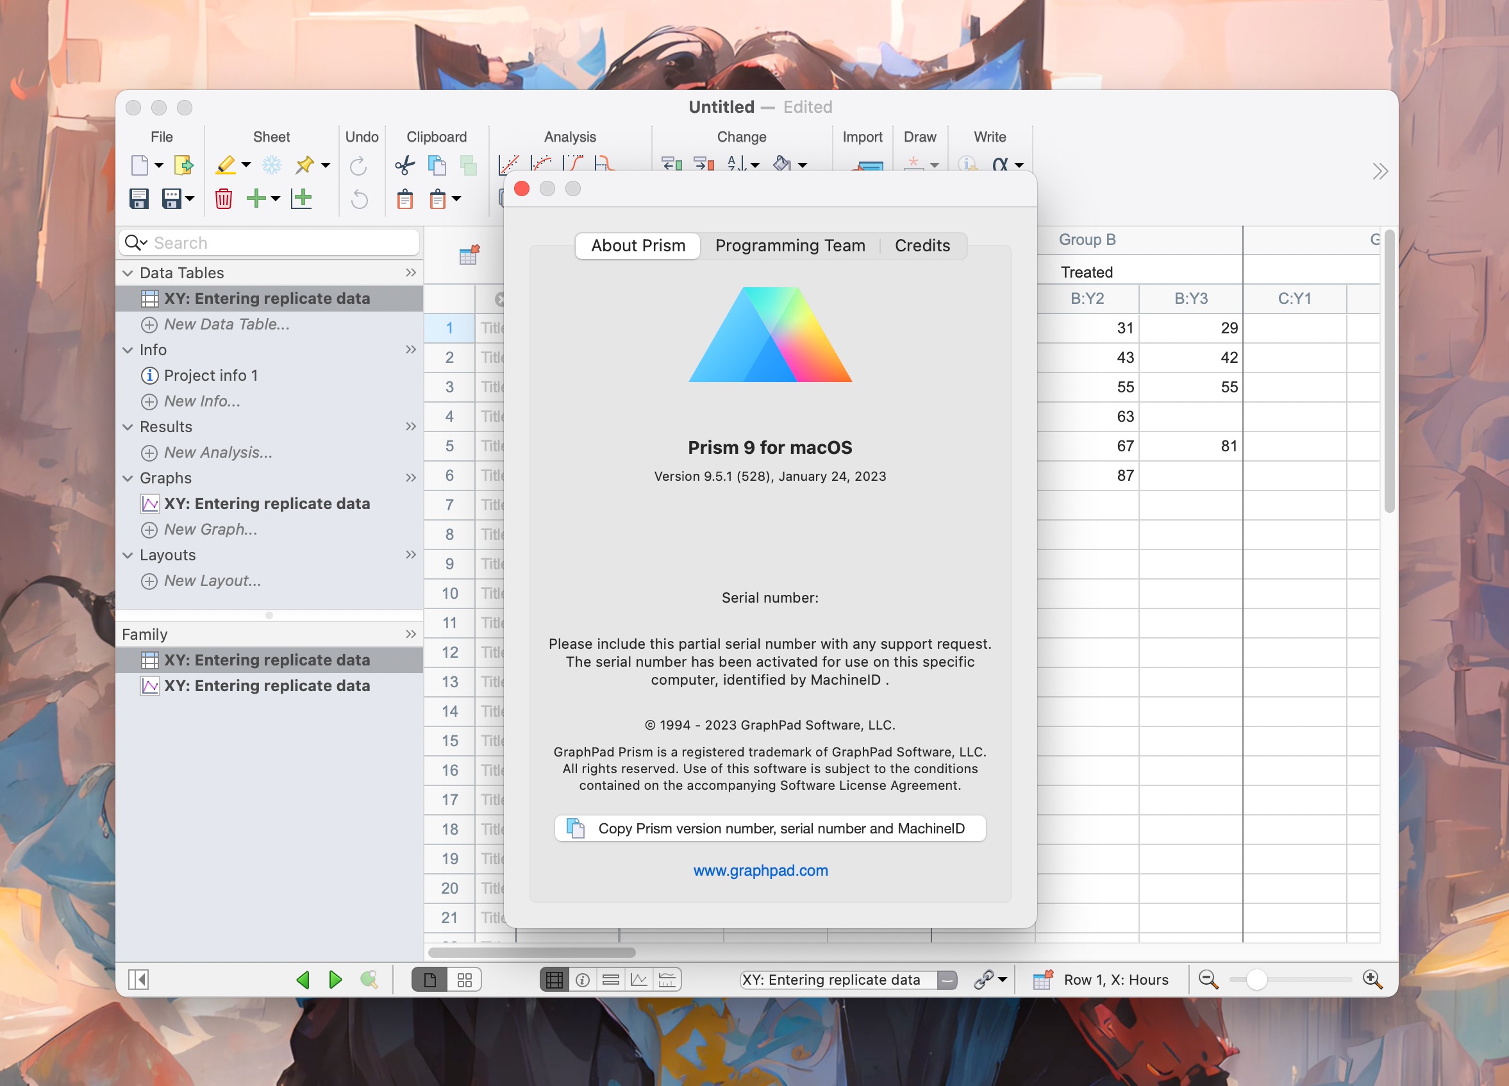Screen dimensions: 1509x1086
Task: Copy with the blue pages icon
Action: pos(437,165)
